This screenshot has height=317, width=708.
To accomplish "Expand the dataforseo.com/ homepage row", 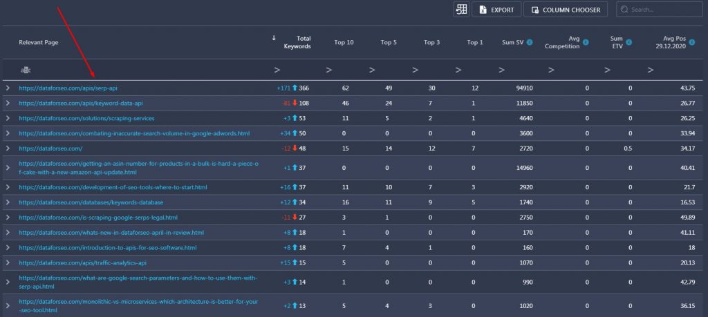I will pyautogui.click(x=8, y=148).
